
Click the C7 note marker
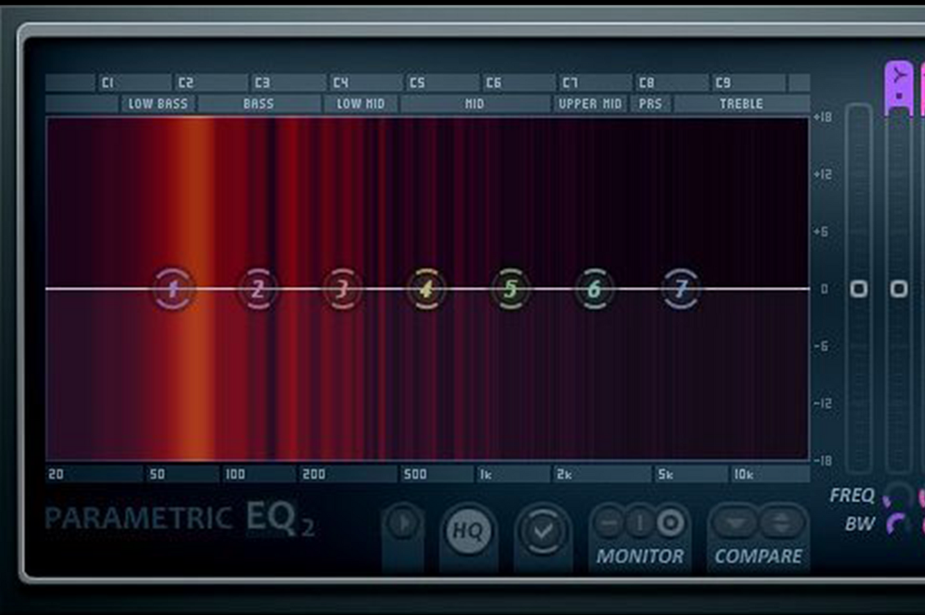[x=570, y=83]
